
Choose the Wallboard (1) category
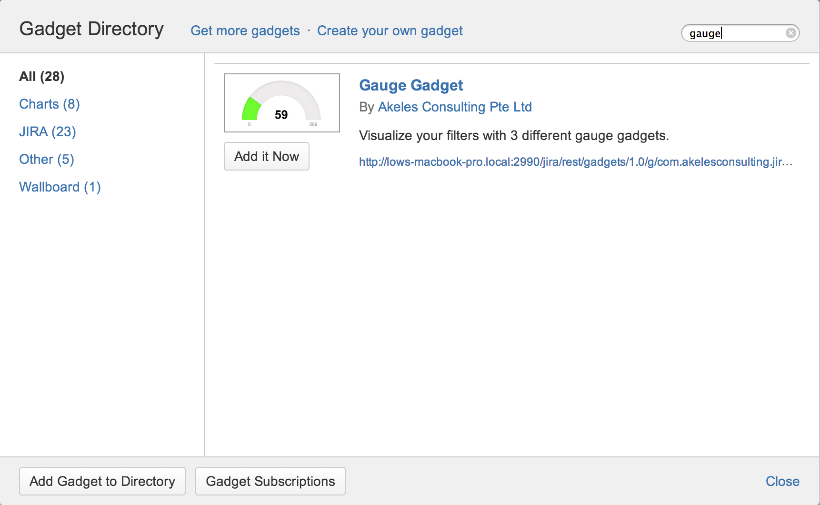(x=60, y=187)
